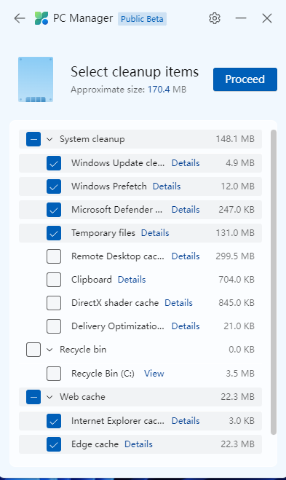Image resolution: width=286 pixels, height=480 pixels.
Task: Open Details for Internet Explorer cache
Action: 186,421
